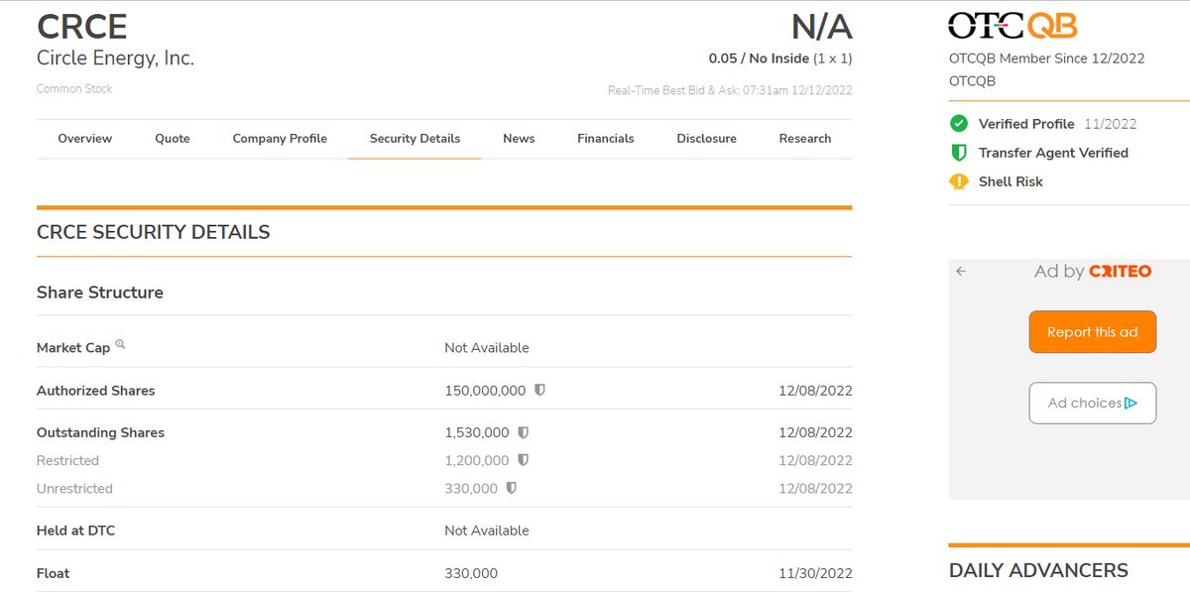Click the 1,530,000 outstanding shares value
This screenshot has height=592, width=1190.
click(x=477, y=432)
